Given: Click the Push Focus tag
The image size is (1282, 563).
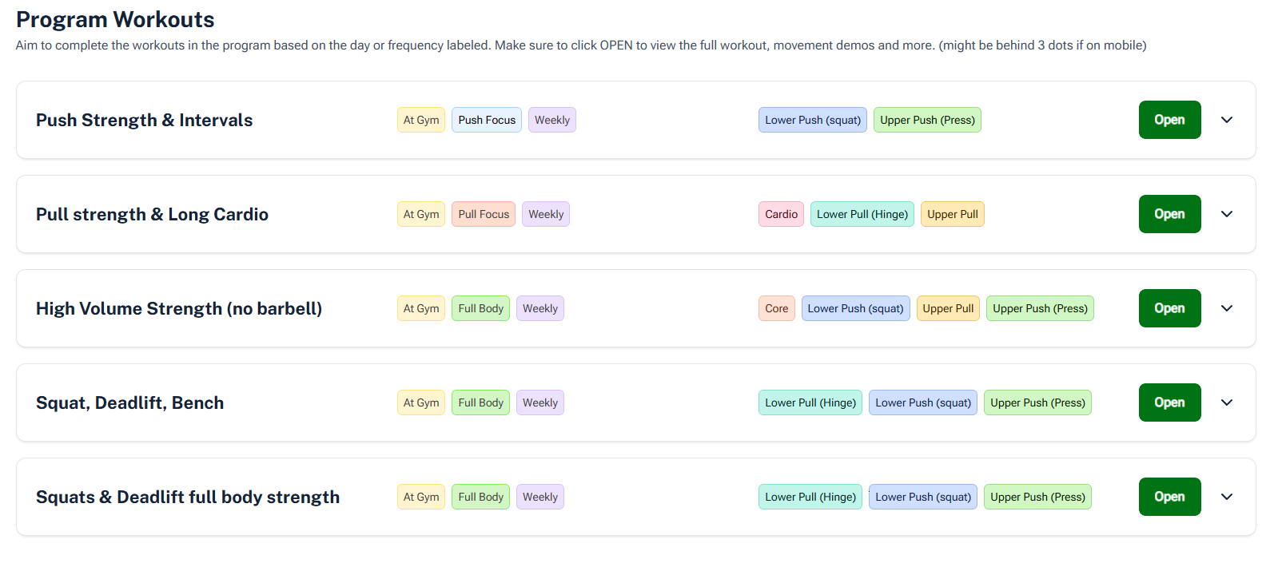Looking at the screenshot, I should pos(486,120).
